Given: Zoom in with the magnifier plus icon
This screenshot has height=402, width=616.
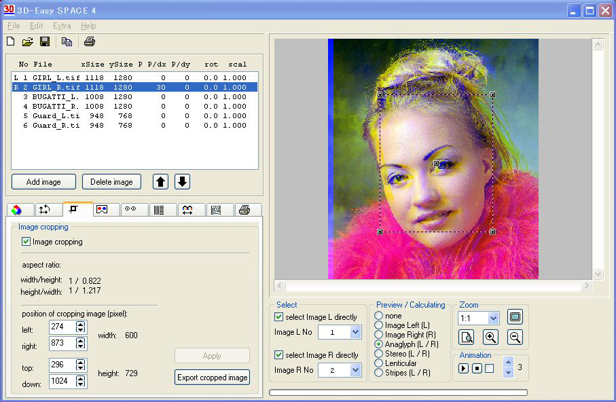Looking at the screenshot, I should pyautogui.click(x=490, y=337).
